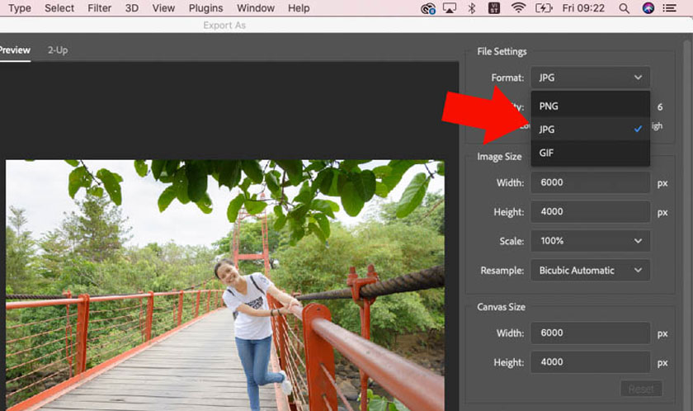Open the Resample Bicubic Automatic dropdown
This screenshot has height=411, width=693.
coord(589,270)
